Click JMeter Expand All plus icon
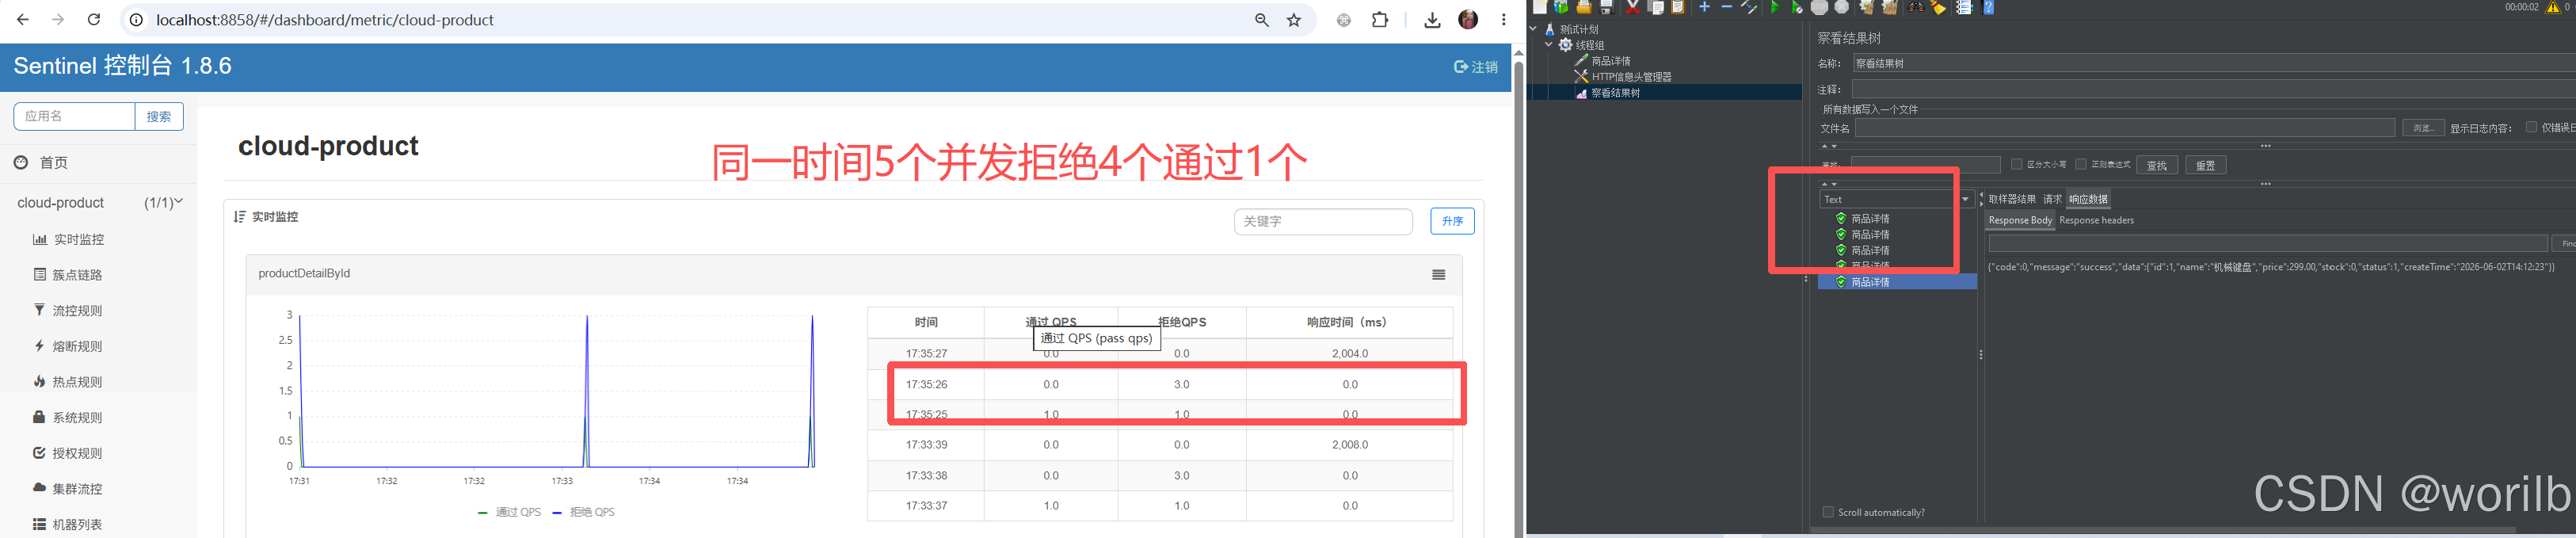 1705,7
